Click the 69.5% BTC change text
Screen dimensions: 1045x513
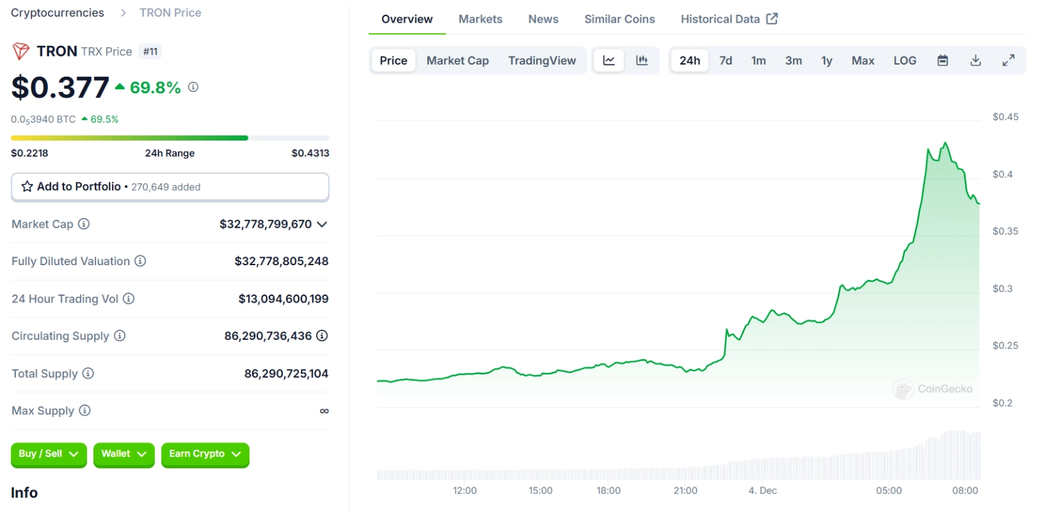(x=105, y=119)
